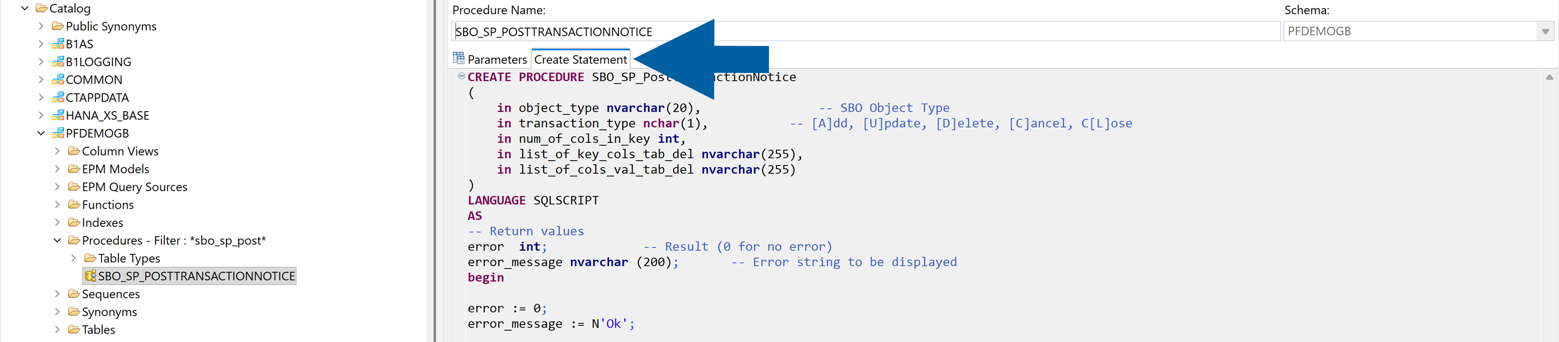Click the EPM Query Sources folder icon
This screenshot has width=1559, height=342.
(x=74, y=187)
